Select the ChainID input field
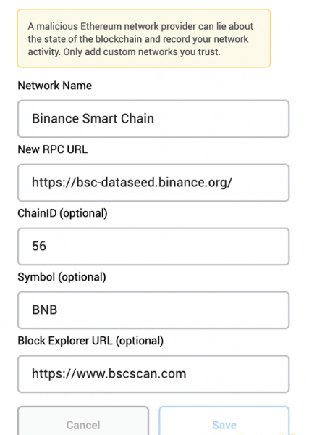The image size is (309, 435). click(x=153, y=246)
